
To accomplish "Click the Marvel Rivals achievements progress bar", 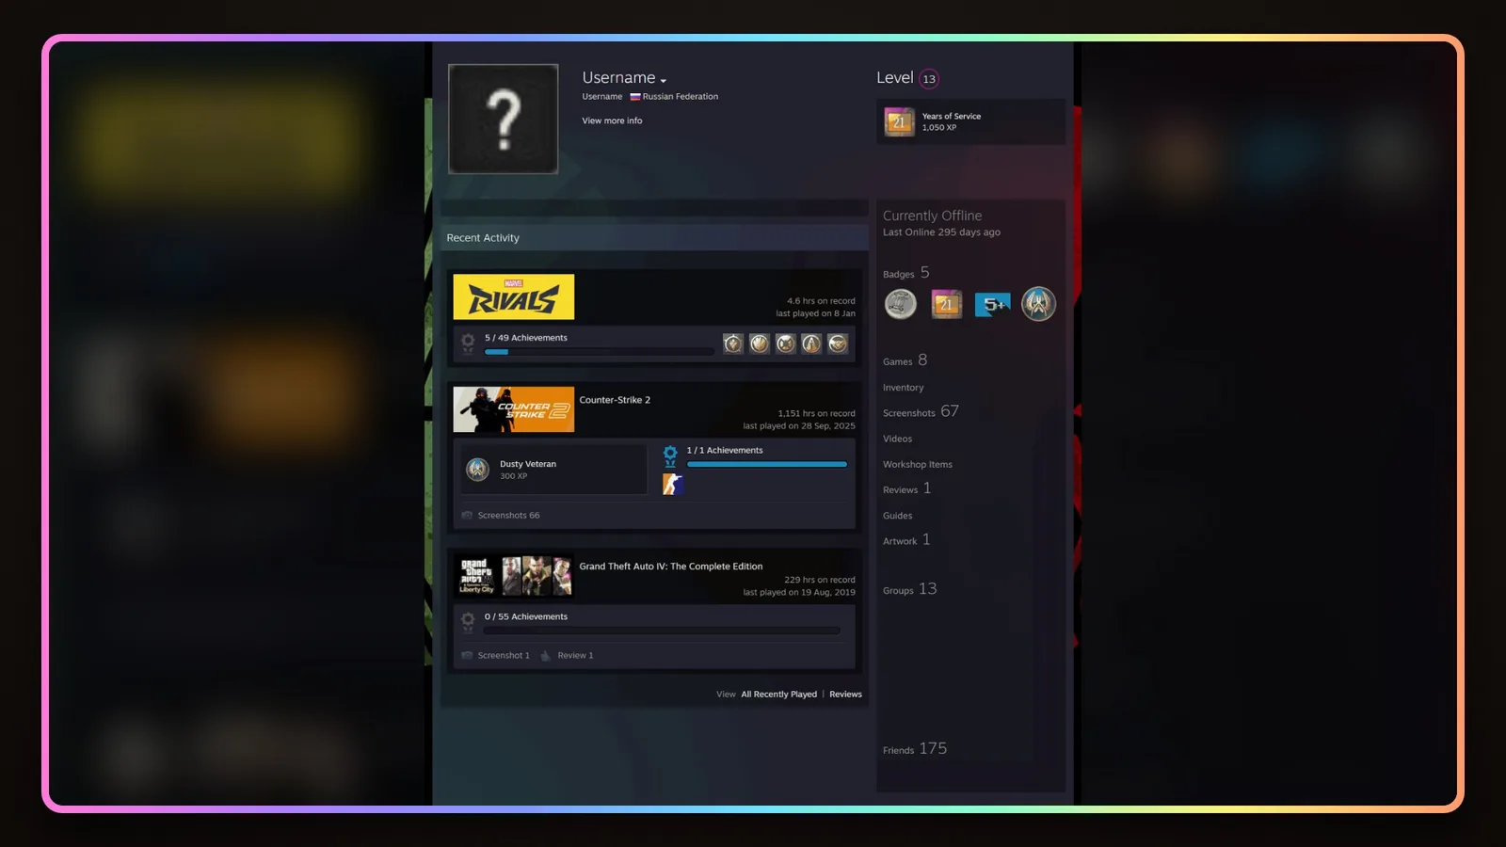I will [x=599, y=352].
